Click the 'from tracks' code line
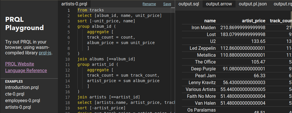The width and height of the screenshot is (292, 113). [x=91, y=10]
